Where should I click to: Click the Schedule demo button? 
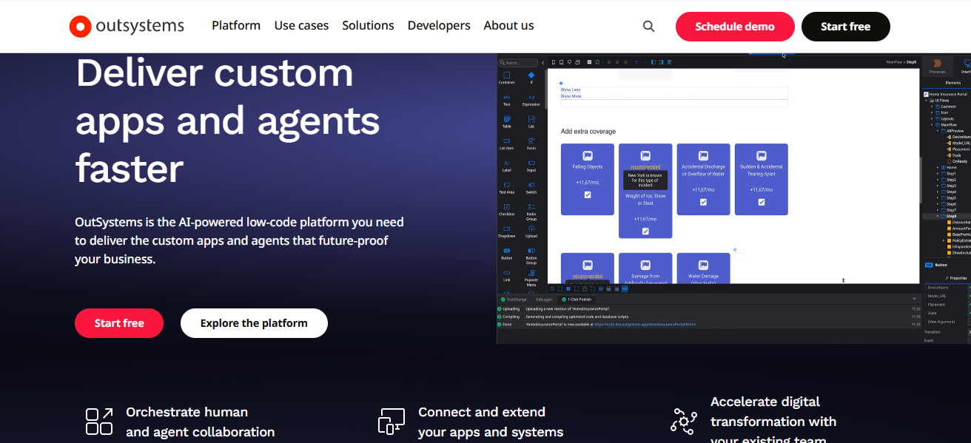(735, 27)
